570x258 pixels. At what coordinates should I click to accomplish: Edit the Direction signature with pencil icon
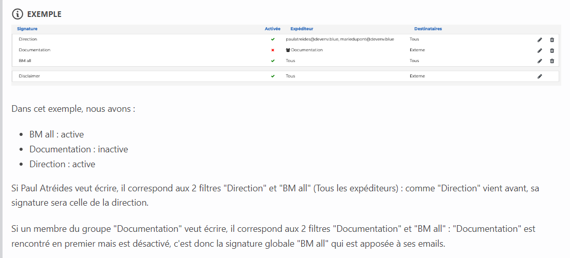(540, 40)
